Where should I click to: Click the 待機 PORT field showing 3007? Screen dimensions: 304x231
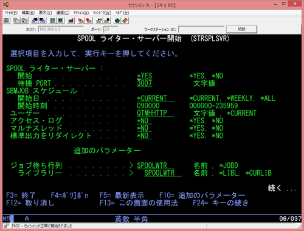144,83
